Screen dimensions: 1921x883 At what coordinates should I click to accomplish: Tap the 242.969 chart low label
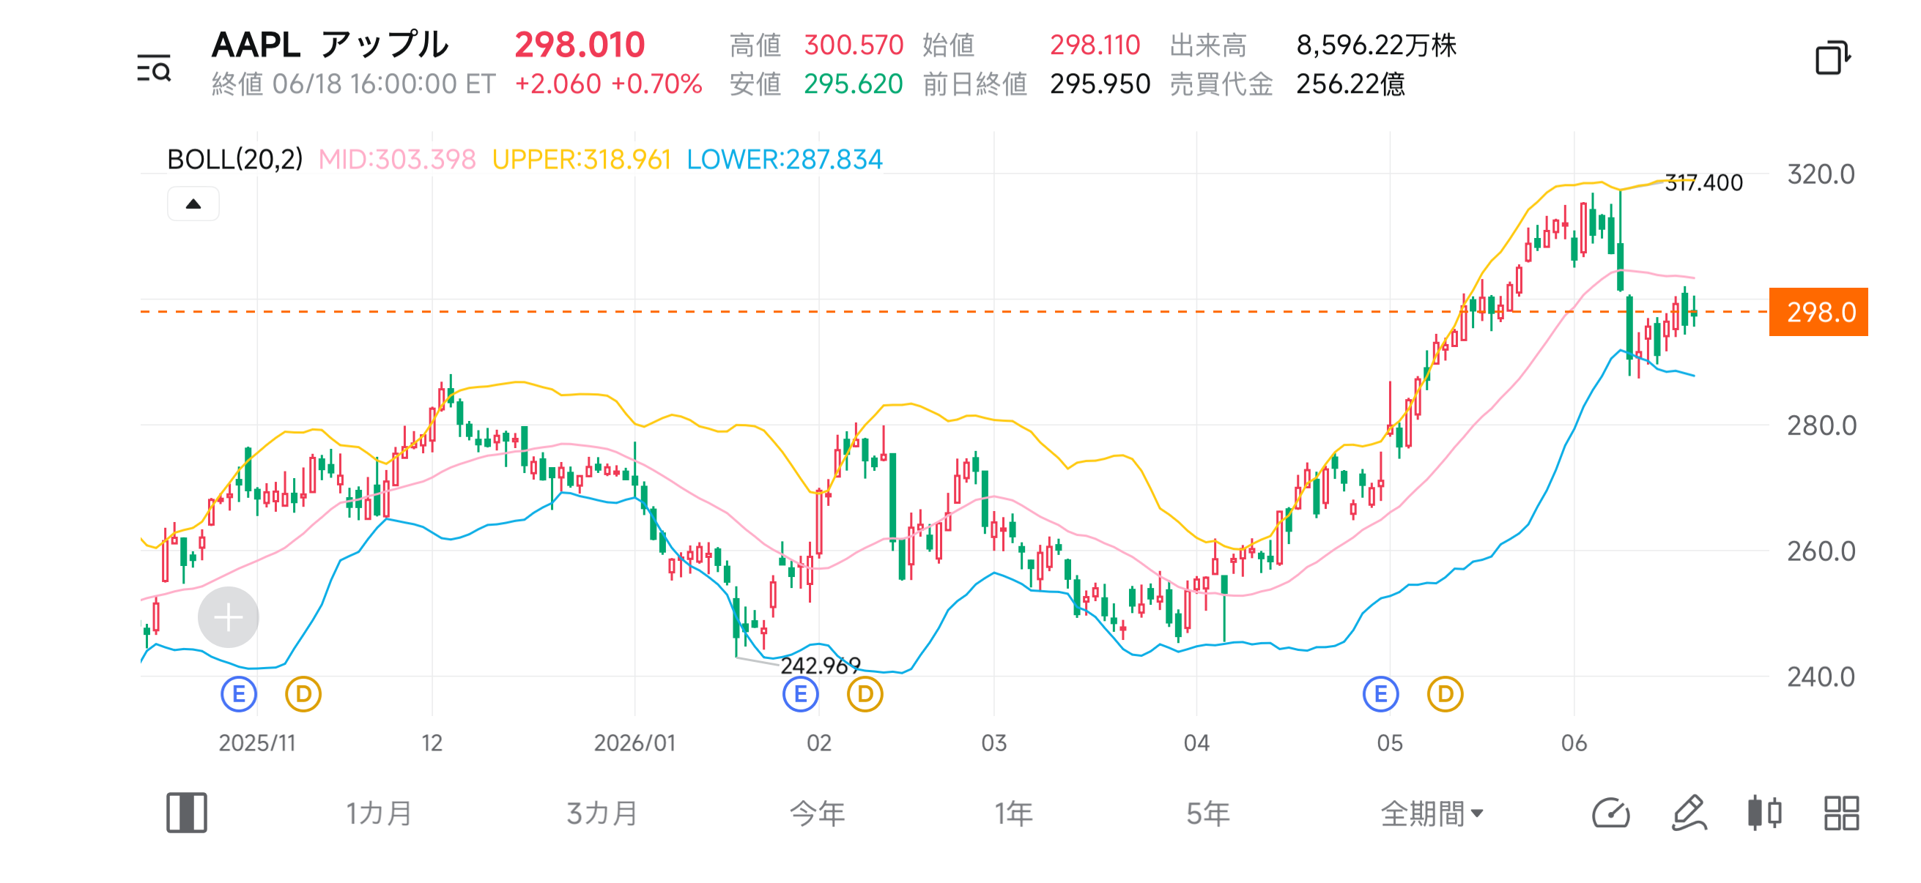tap(821, 666)
